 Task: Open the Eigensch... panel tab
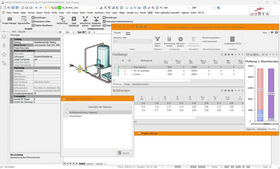click(251, 129)
